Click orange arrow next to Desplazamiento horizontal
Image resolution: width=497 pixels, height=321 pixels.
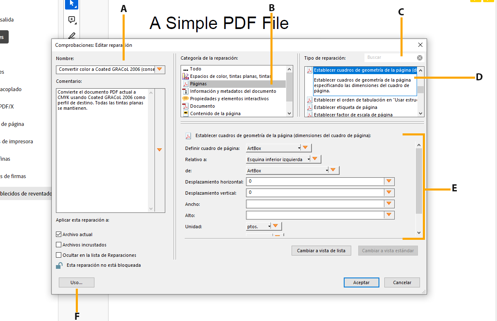tap(389, 181)
